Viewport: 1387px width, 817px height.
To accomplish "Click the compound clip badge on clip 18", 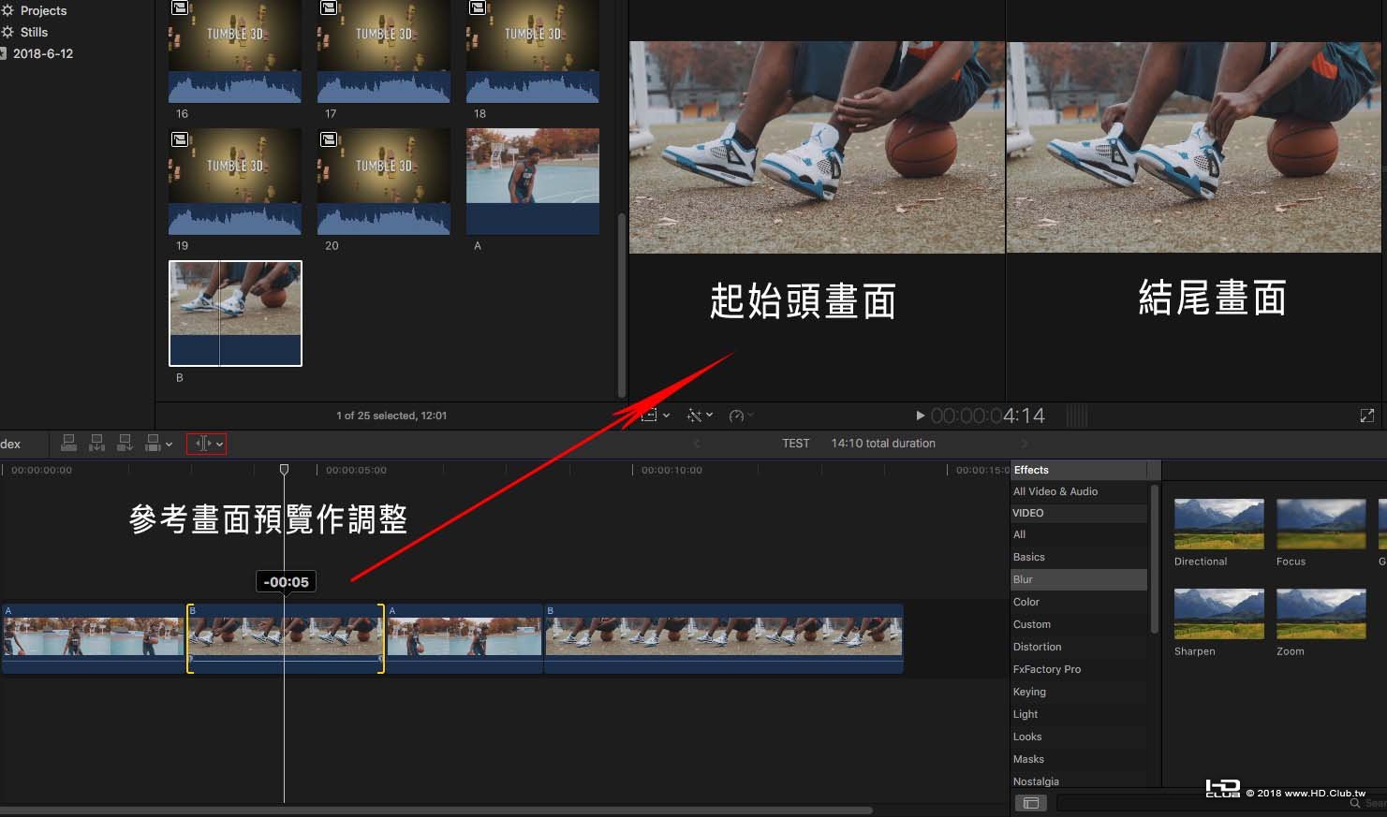I will coord(478,7).
